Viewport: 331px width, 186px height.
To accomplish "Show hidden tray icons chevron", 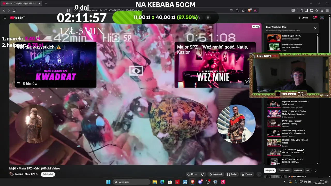I will pyautogui.click(x=285, y=182).
